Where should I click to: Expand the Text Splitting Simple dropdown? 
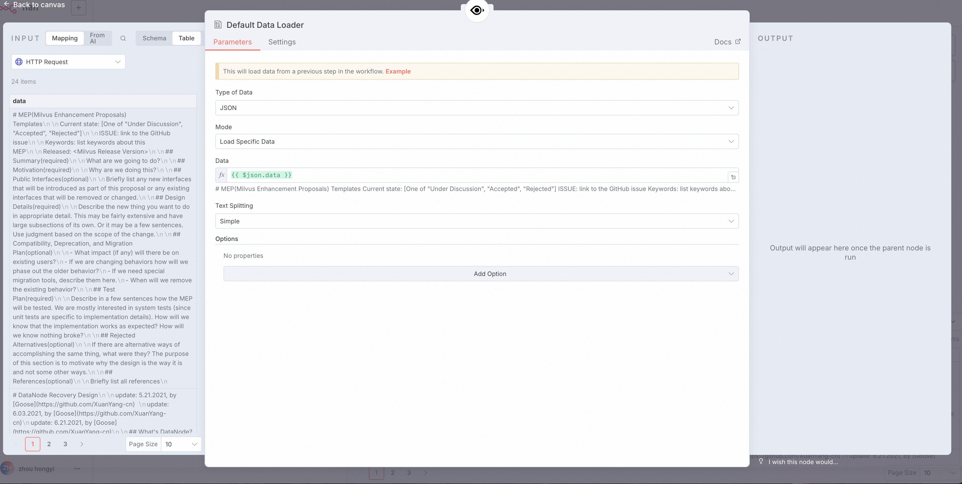click(x=476, y=221)
